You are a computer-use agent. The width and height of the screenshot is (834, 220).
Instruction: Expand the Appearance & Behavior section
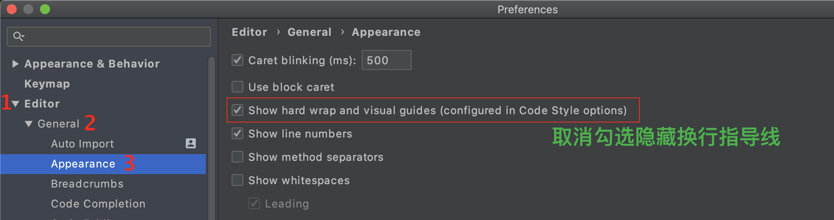[x=15, y=64]
